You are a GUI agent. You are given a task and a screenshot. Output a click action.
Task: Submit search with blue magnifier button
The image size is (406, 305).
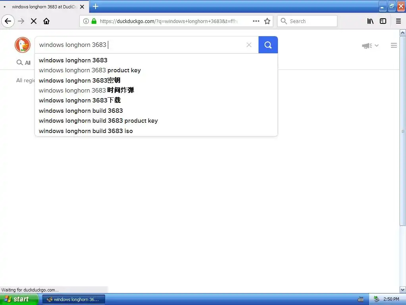click(268, 45)
